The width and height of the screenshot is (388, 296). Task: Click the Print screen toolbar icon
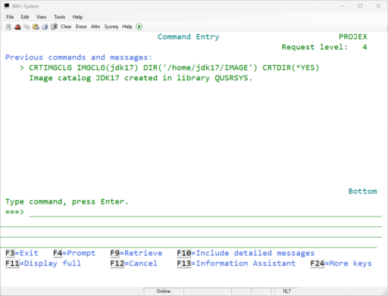[45, 26]
